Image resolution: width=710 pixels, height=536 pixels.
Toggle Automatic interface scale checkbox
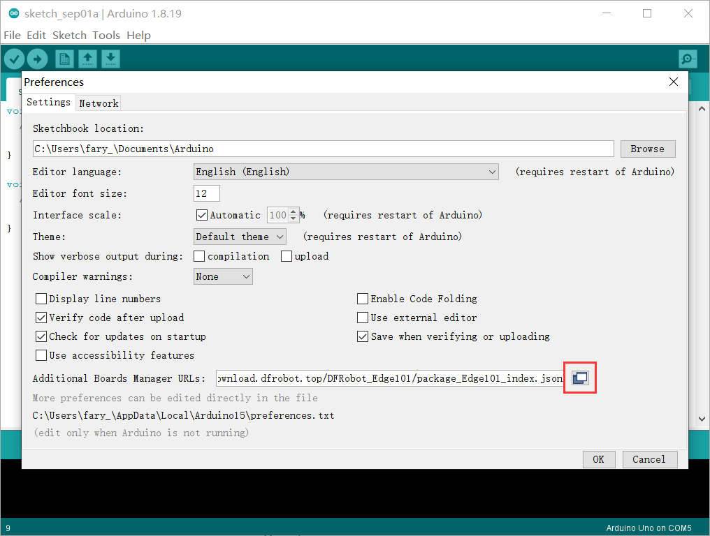click(x=202, y=215)
